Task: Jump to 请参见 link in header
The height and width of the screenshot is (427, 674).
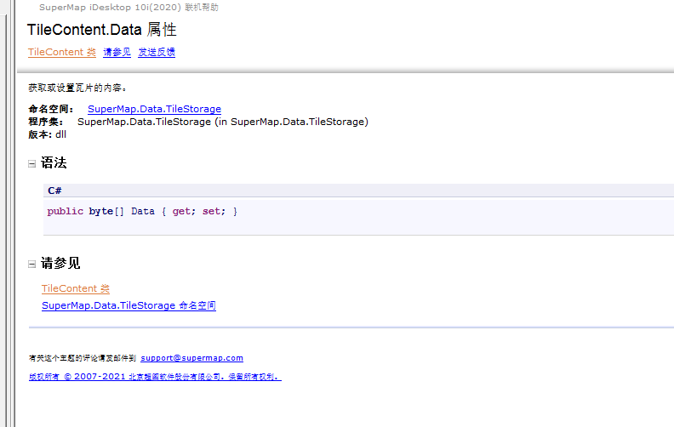Action: 117,52
